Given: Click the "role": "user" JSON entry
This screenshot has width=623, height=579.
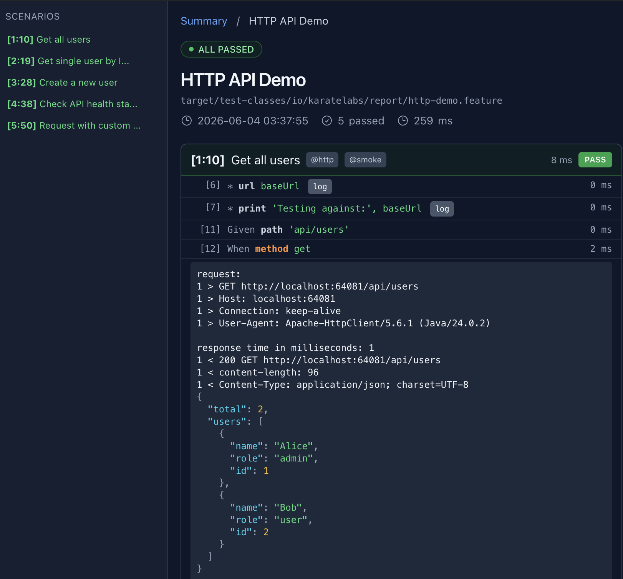Looking at the screenshot, I should coord(271,520).
